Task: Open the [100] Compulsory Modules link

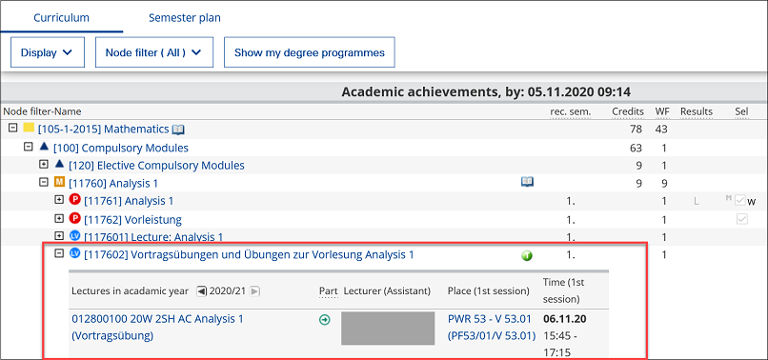Action: point(120,148)
